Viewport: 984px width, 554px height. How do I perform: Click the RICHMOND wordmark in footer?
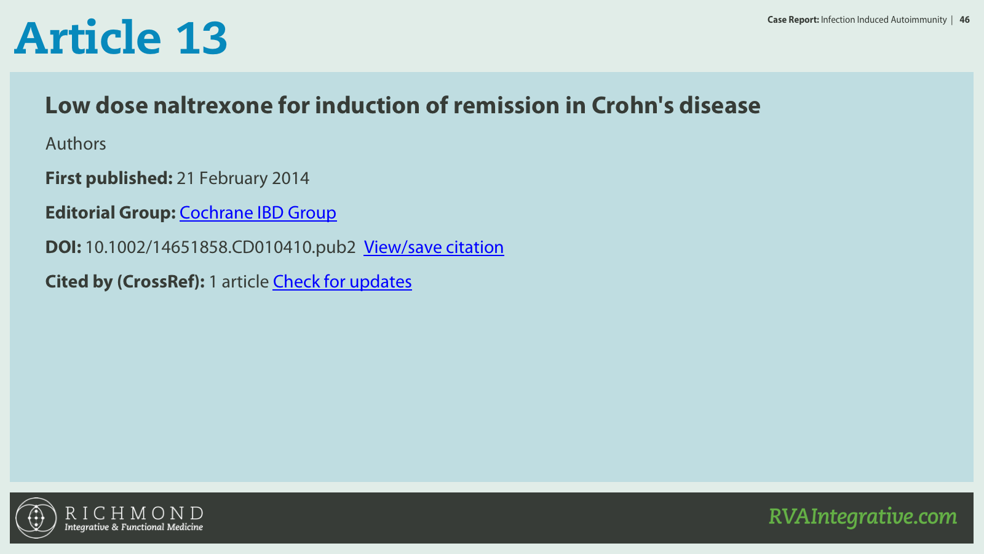click(134, 513)
